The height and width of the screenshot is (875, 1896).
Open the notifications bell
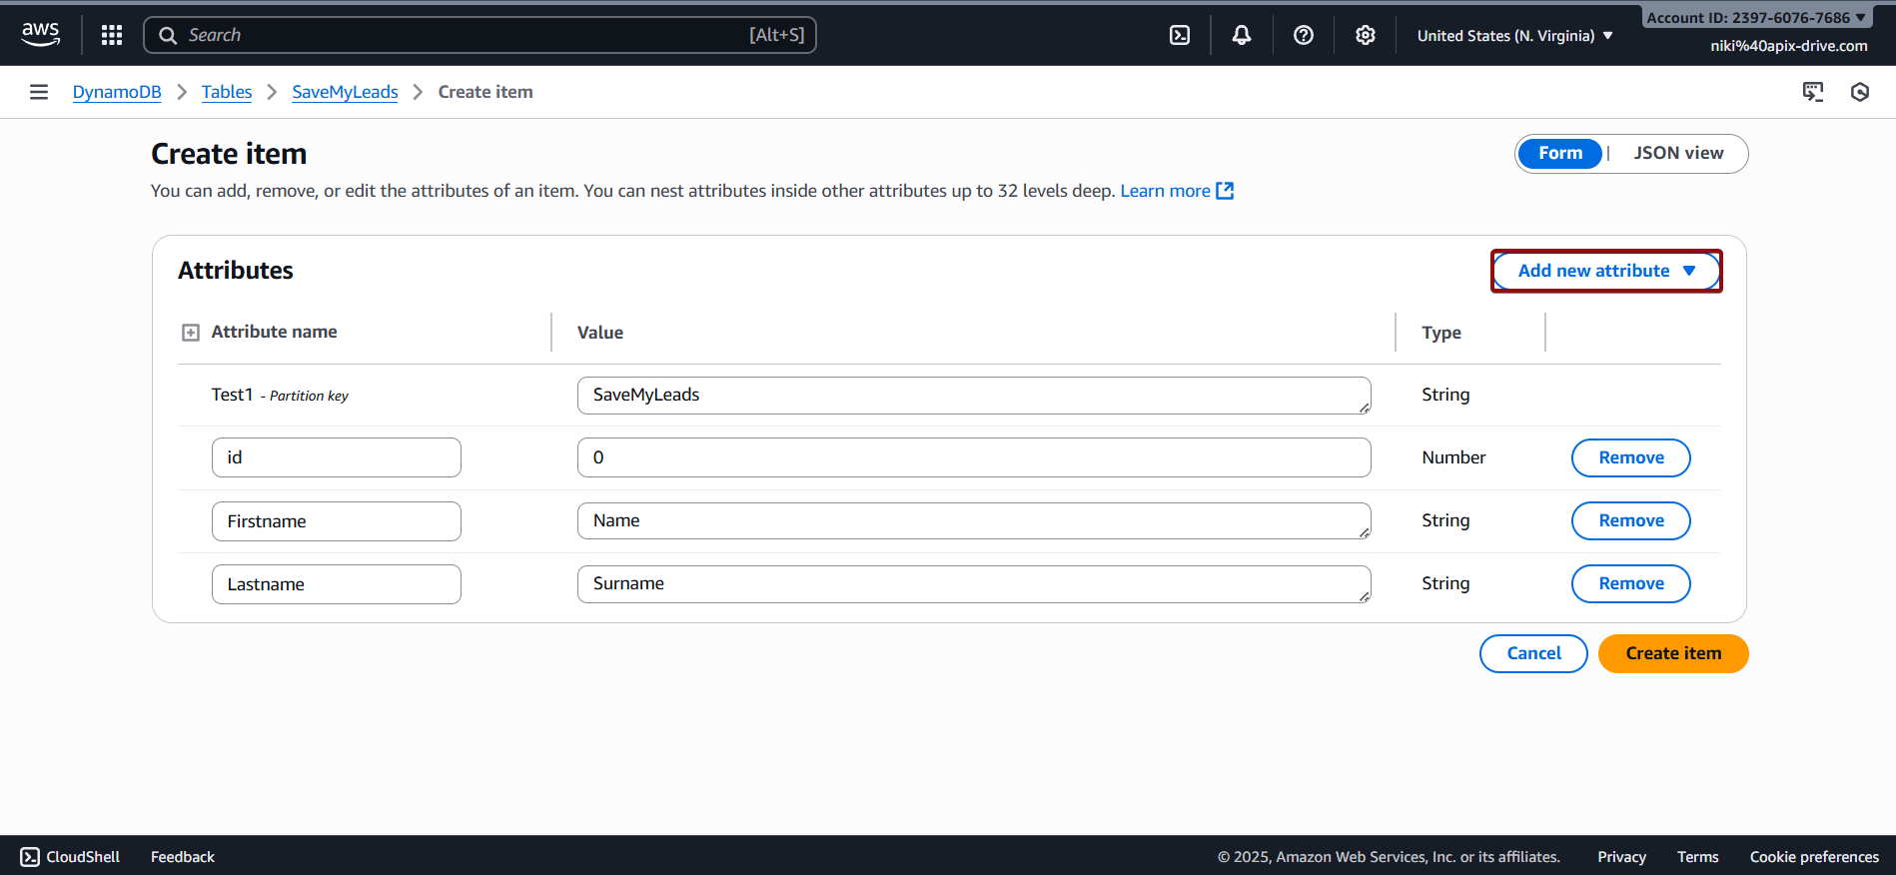(x=1242, y=35)
